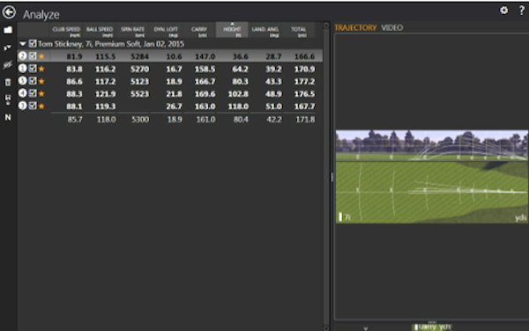Switch to the VIDEO tab
Viewport: 529px width, 331px height.
coord(392,27)
